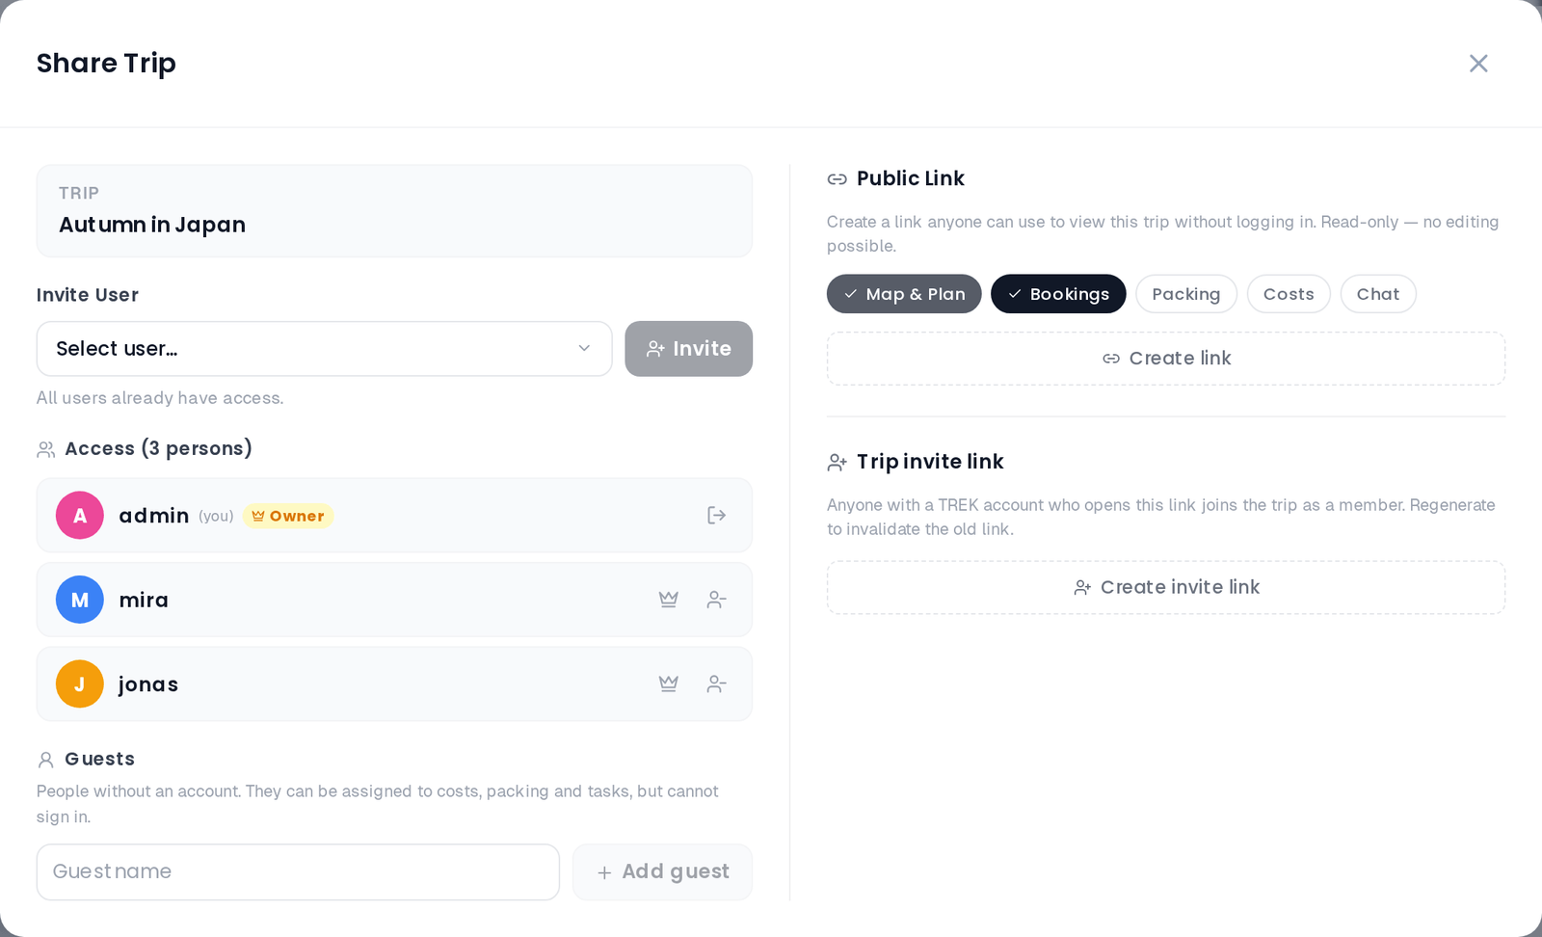Focus the Guest name field

(x=298, y=872)
